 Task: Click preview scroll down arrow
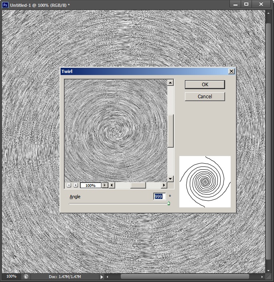(170, 179)
